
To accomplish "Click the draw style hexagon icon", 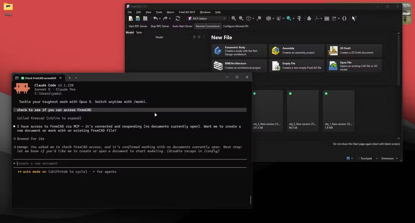I will pos(268,19).
